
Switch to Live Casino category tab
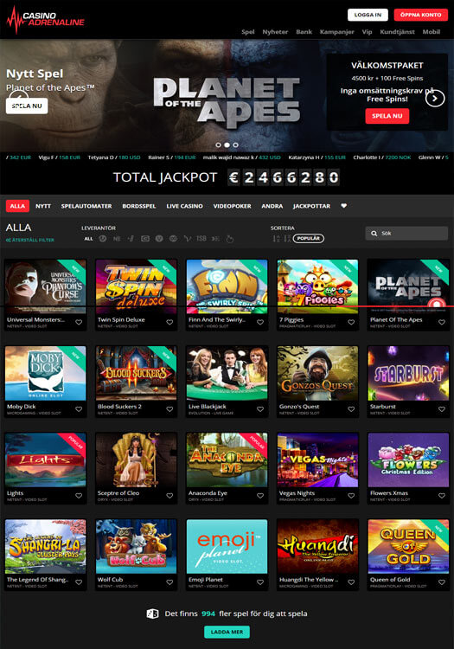coord(184,206)
